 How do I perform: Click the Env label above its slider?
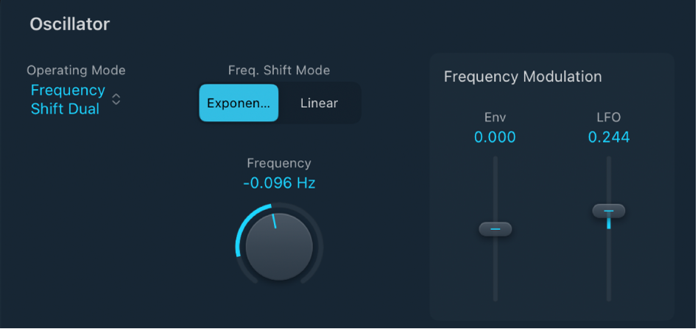(x=495, y=117)
